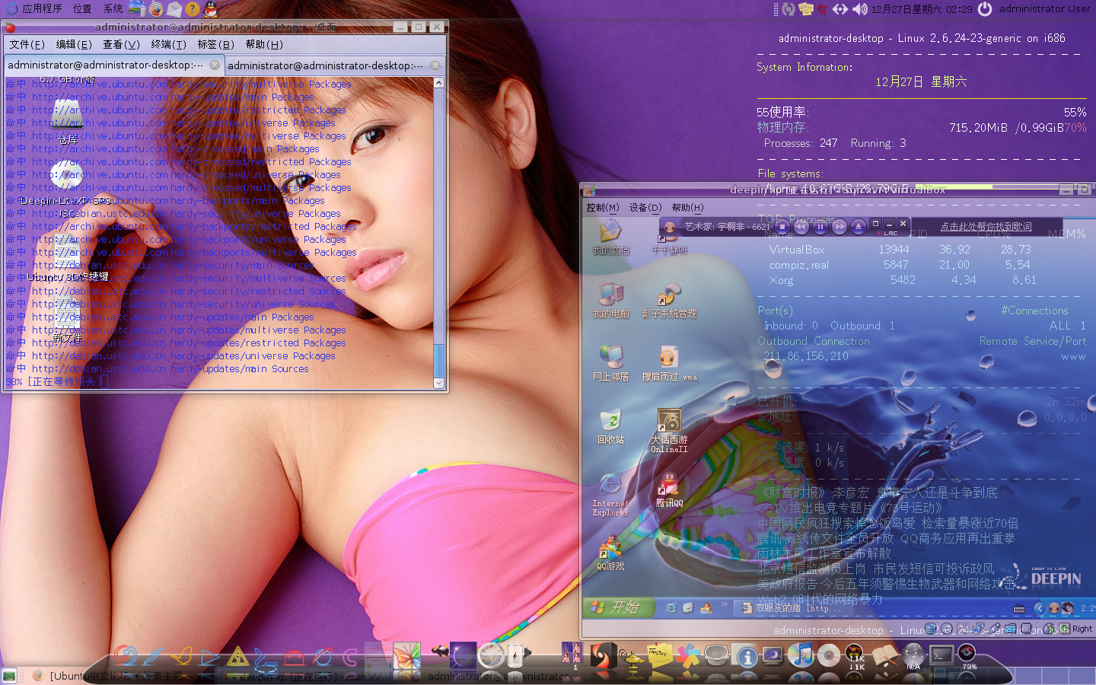
Task: Open 我的电脑 icon in XP guest
Action: coord(610,300)
